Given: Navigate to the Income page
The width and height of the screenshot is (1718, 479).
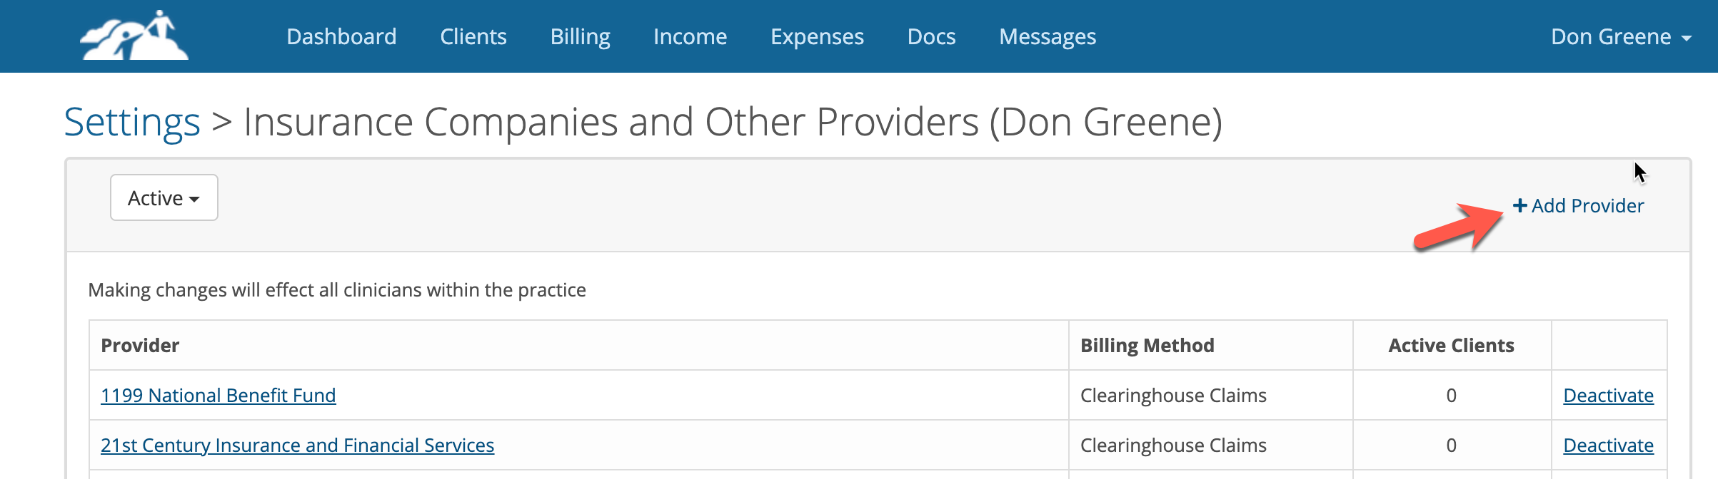Looking at the screenshot, I should pyautogui.click(x=690, y=36).
